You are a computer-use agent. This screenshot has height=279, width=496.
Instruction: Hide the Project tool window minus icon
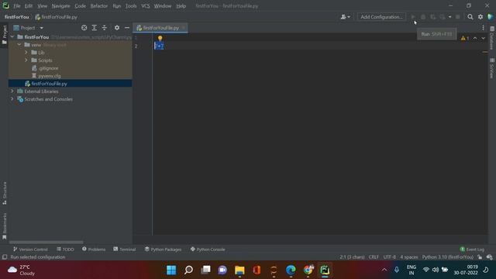[x=127, y=28]
